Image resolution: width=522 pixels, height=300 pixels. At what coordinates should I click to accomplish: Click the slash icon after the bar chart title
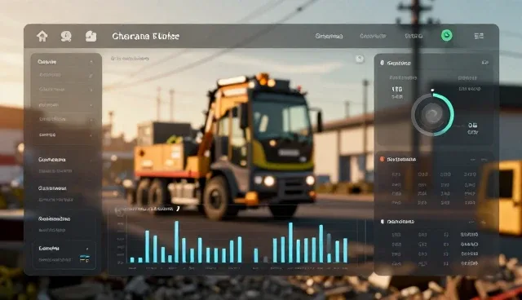tap(178, 209)
